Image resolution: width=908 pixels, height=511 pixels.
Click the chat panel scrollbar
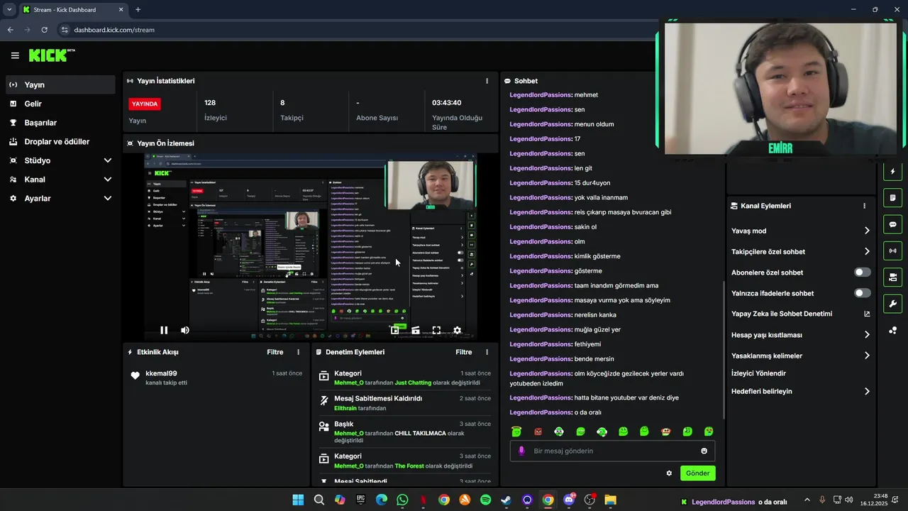[x=723, y=350]
